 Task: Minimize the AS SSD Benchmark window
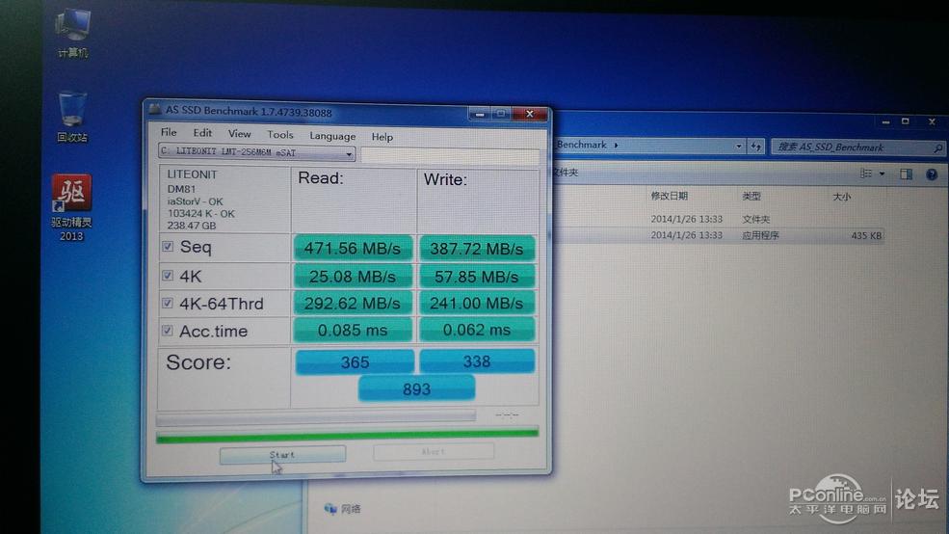point(480,113)
